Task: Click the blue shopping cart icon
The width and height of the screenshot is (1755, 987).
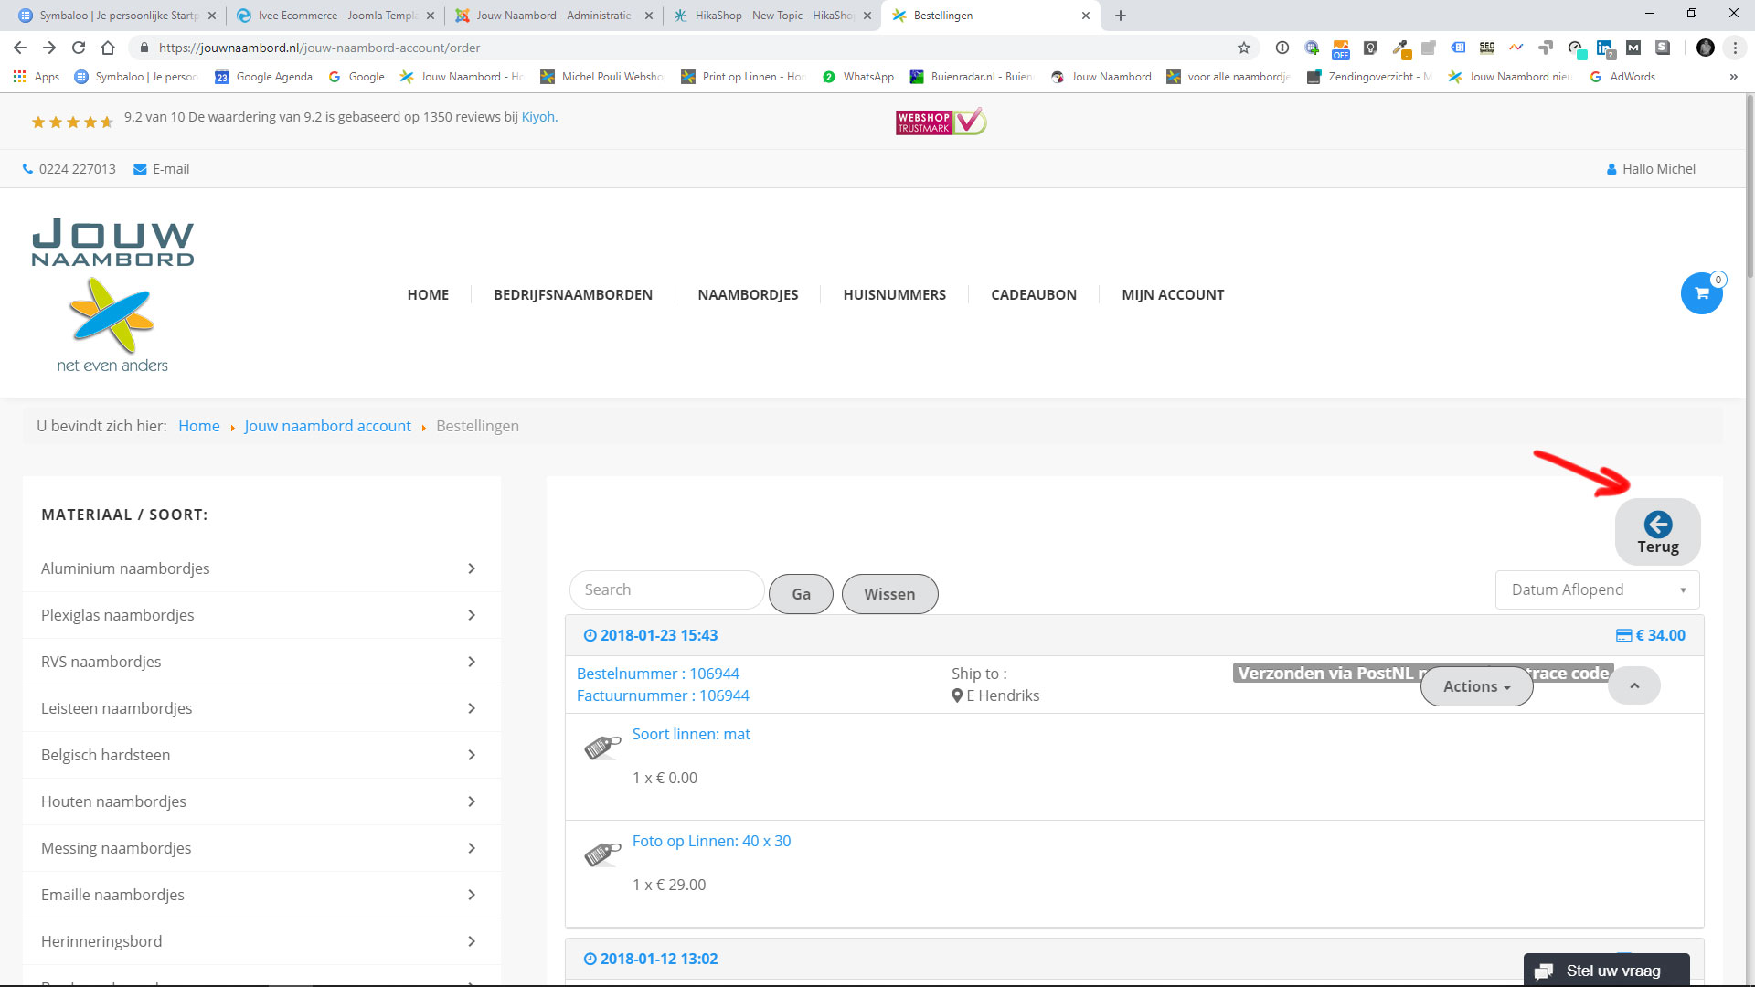Action: [x=1701, y=293]
